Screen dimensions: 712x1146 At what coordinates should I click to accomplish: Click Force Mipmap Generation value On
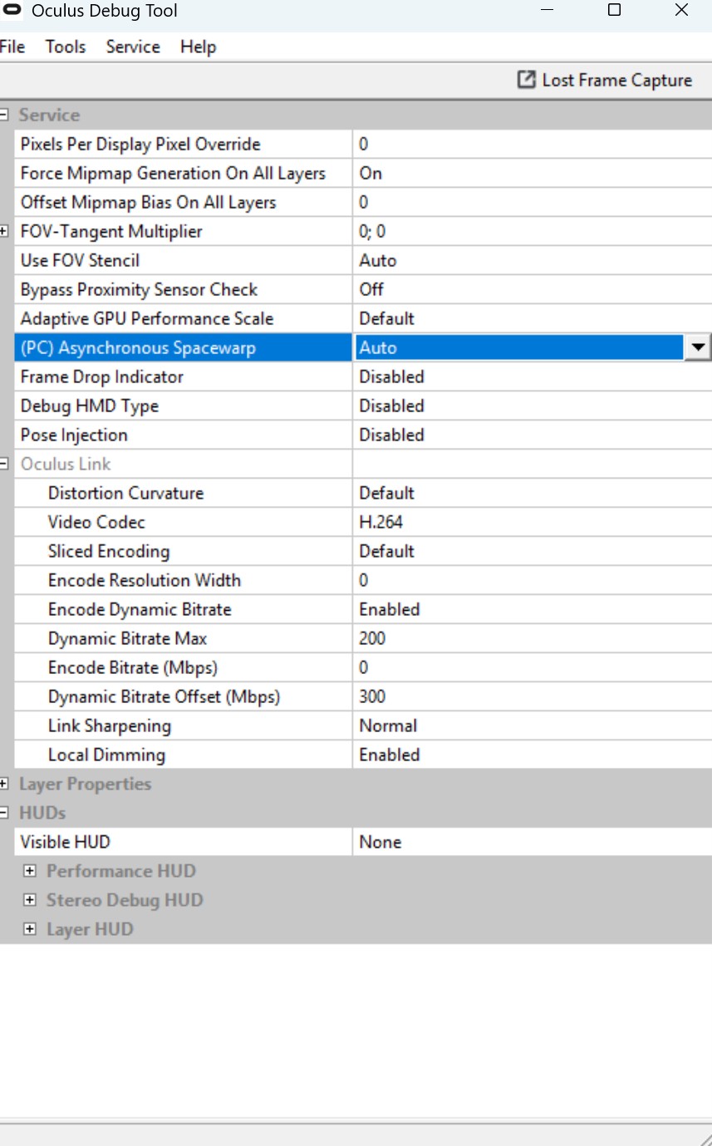coord(532,173)
